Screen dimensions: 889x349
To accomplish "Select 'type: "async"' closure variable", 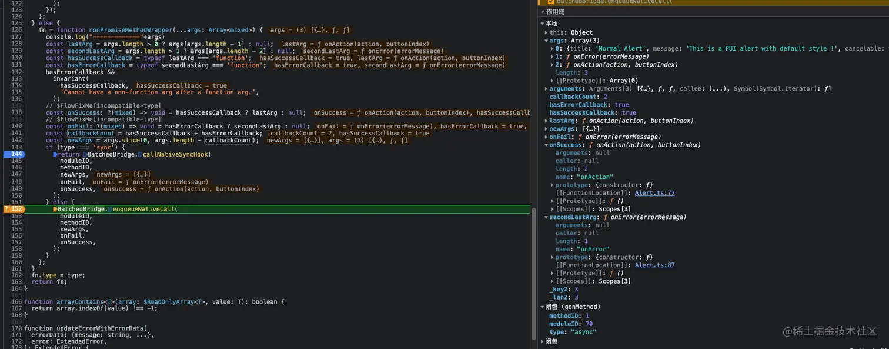I will pos(573,332).
